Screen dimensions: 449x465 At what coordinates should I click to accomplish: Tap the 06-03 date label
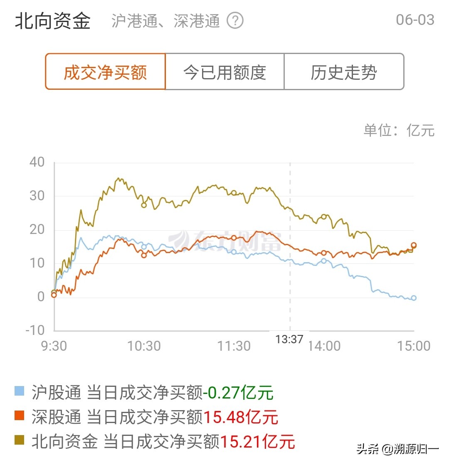click(415, 20)
